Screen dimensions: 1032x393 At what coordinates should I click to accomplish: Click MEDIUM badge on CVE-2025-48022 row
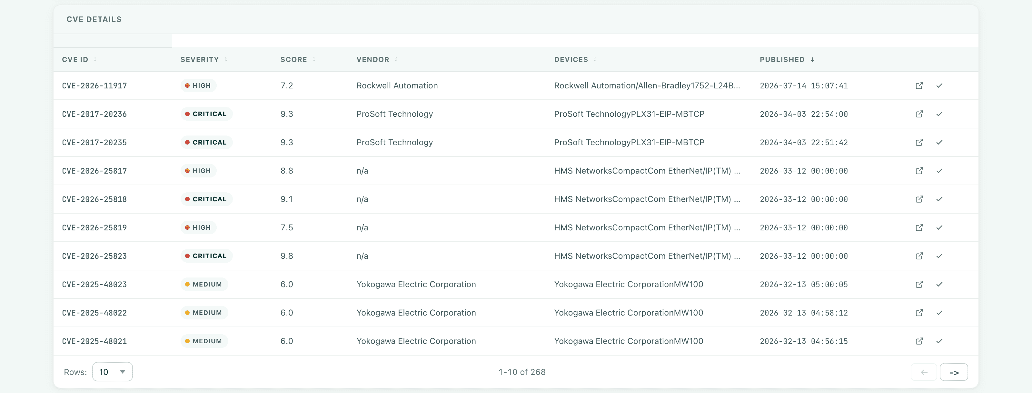tap(204, 313)
